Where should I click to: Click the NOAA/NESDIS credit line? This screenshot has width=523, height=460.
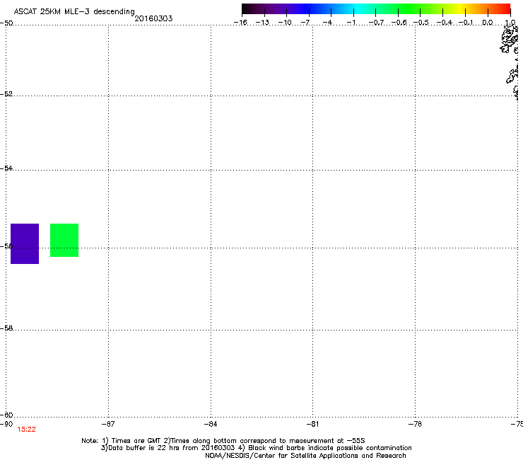pyautogui.click(x=305, y=456)
